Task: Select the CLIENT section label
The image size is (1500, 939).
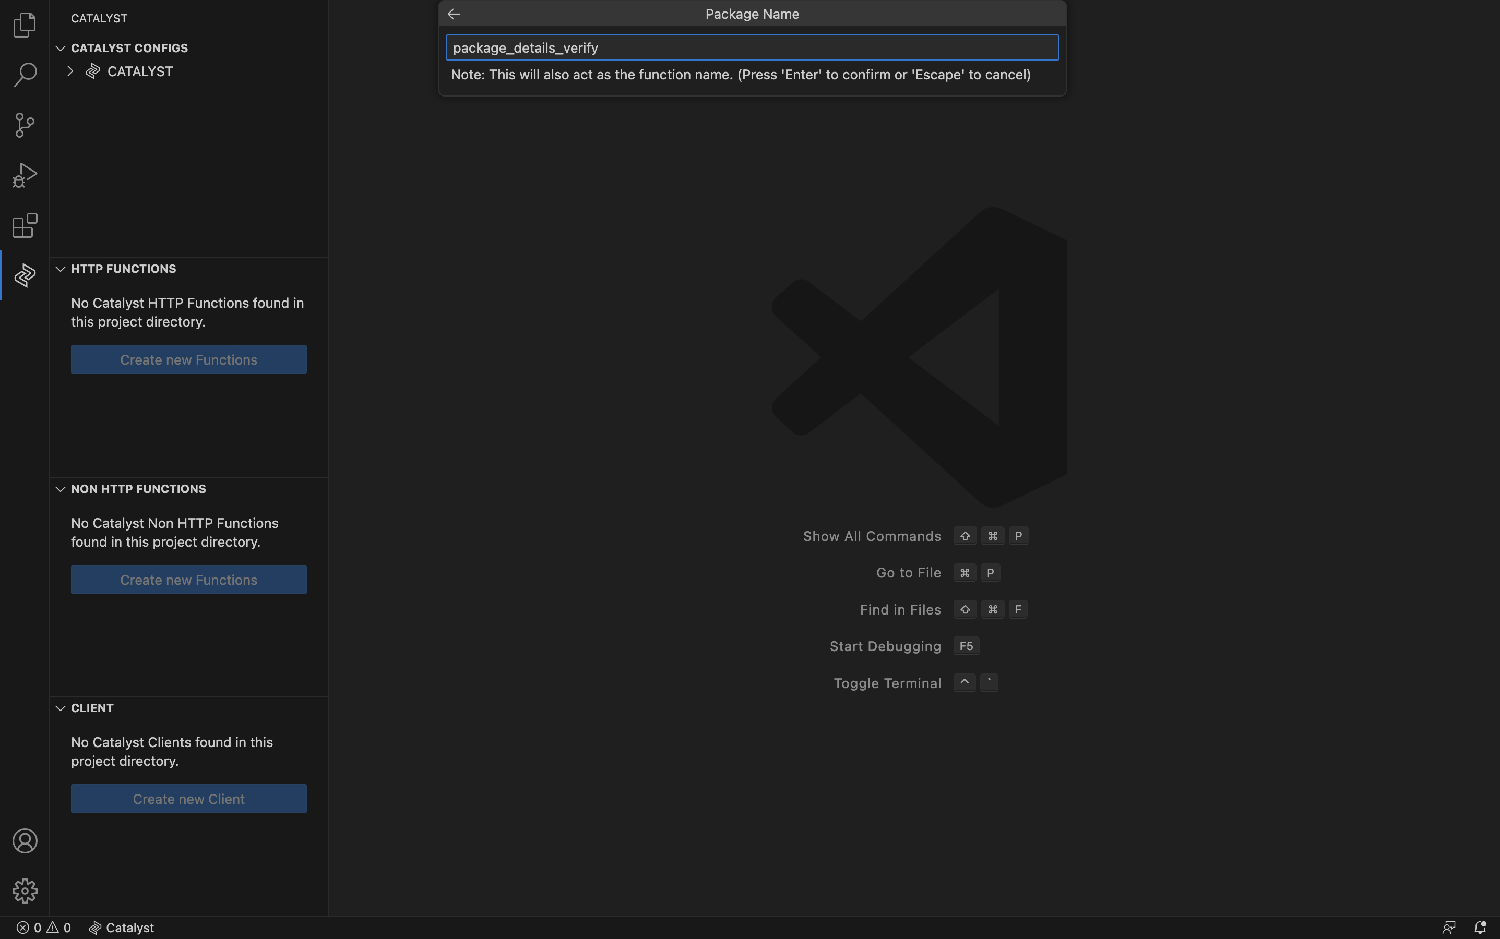Action: 92,708
